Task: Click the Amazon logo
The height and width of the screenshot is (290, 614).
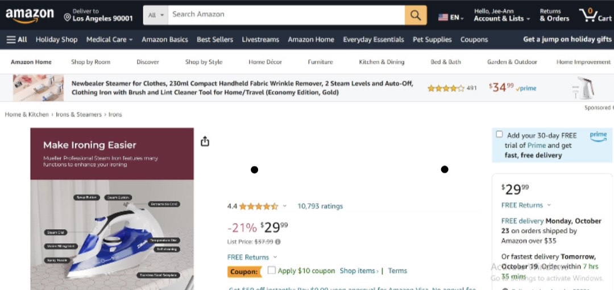Action: (30, 15)
